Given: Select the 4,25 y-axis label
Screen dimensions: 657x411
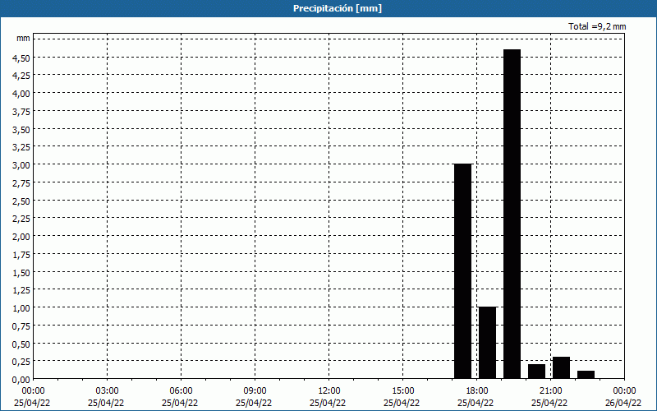Looking at the screenshot, I should (x=21, y=76).
